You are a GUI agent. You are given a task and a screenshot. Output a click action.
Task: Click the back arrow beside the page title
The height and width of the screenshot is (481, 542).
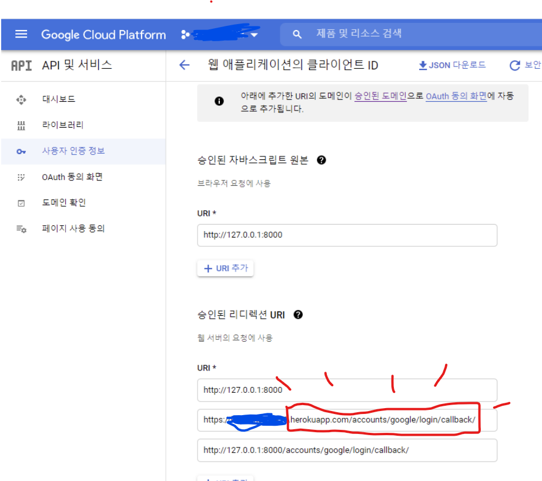[x=184, y=65]
